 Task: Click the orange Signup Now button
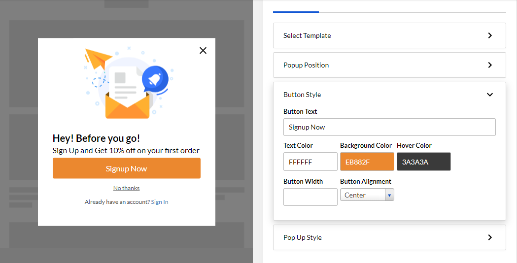[127, 168]
